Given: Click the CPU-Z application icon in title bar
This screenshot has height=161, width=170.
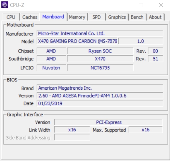Looking at the screenshot, I should coord(5,5).
